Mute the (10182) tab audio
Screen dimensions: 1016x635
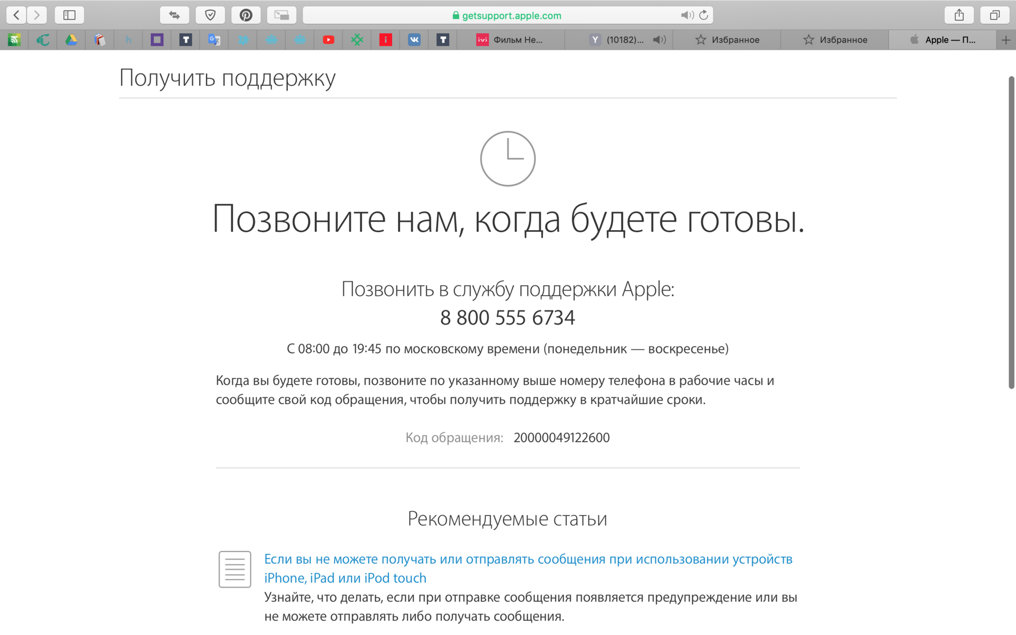pyautogui.click(x=659, y=40)
